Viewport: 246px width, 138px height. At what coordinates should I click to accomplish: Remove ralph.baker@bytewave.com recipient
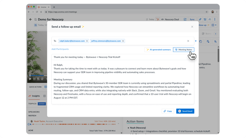click(x=87, y=41)
